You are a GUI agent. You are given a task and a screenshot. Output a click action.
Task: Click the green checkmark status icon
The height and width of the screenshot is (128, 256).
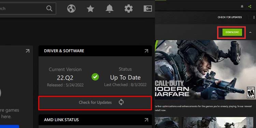click(95, 77)
